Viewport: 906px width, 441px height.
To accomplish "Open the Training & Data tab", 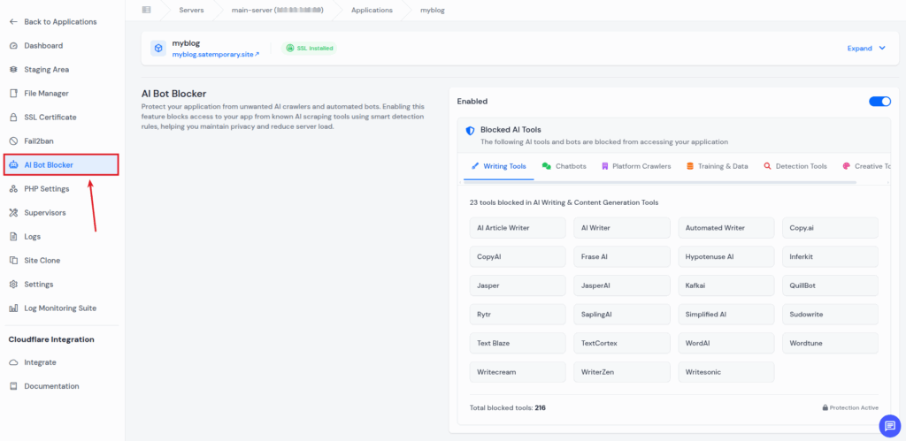I will click(x=717, y=166).
